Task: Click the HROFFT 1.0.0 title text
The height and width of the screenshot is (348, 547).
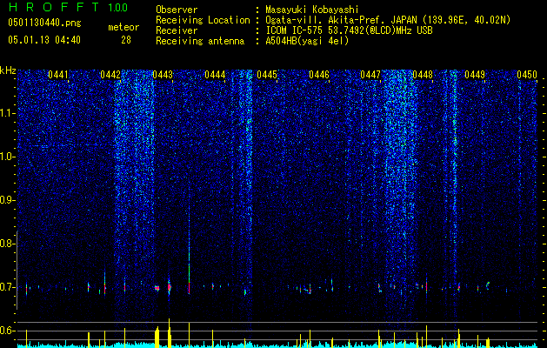Action: click(x=68, y=7)
